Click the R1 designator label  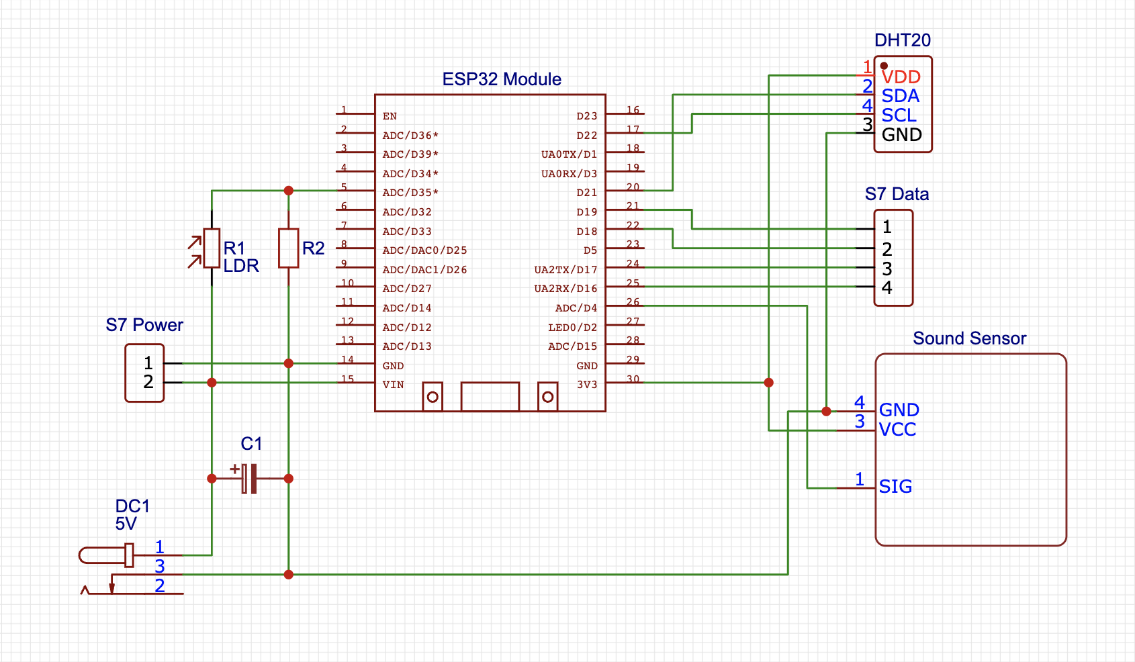click(234, 248)
